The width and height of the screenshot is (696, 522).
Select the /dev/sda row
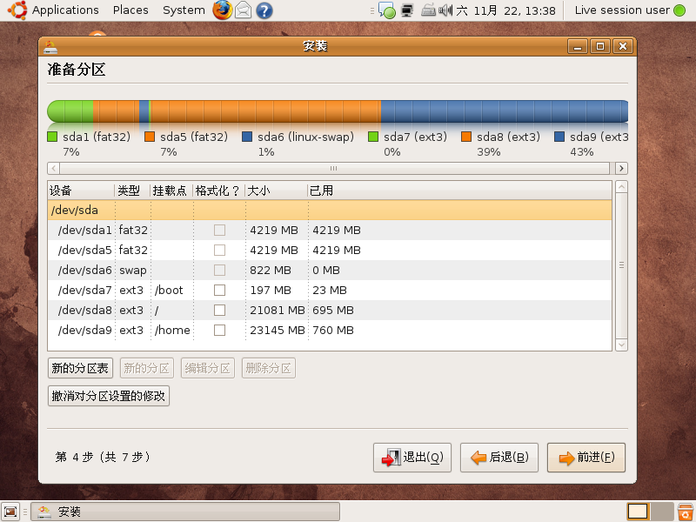tap(330, 210)
